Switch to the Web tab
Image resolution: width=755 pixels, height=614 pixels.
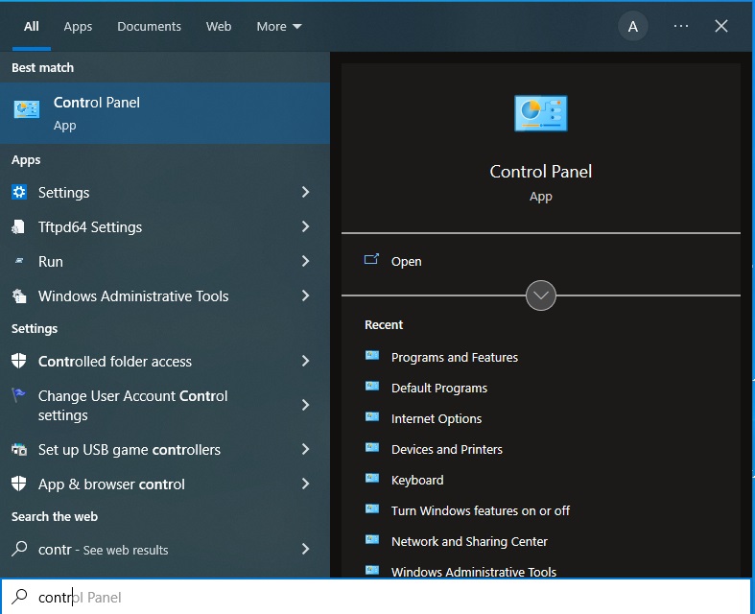(x=219, y=27)
